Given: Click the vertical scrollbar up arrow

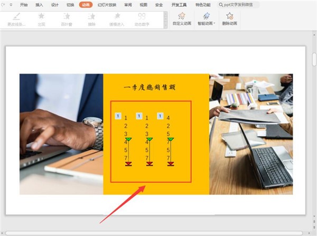Looking at the screenshot, I should click(x=314, y=34).
